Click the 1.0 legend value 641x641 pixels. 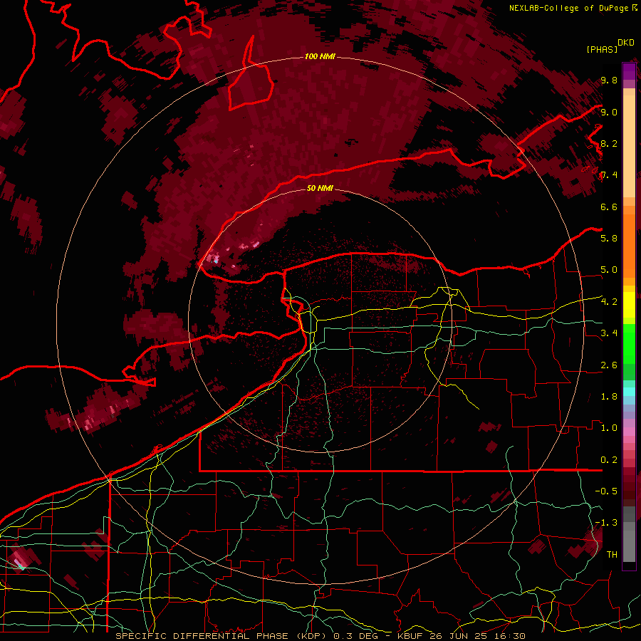point(609,428)
